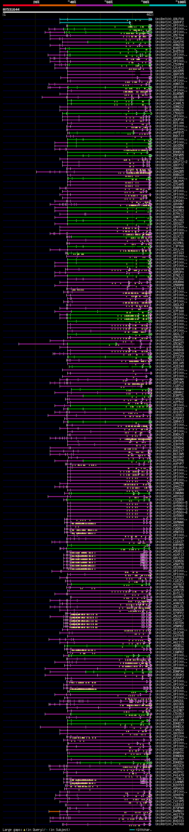Open hit UniRef100_Q5CT04
The height and width of the screenshot is (832, 189).
170,35
